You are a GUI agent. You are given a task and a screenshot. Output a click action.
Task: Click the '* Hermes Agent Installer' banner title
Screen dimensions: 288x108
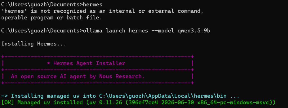coord(86,63)
